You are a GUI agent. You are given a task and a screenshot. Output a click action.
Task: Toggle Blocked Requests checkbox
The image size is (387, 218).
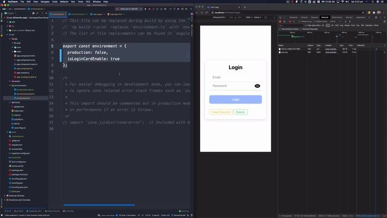[x=301, y=29]
